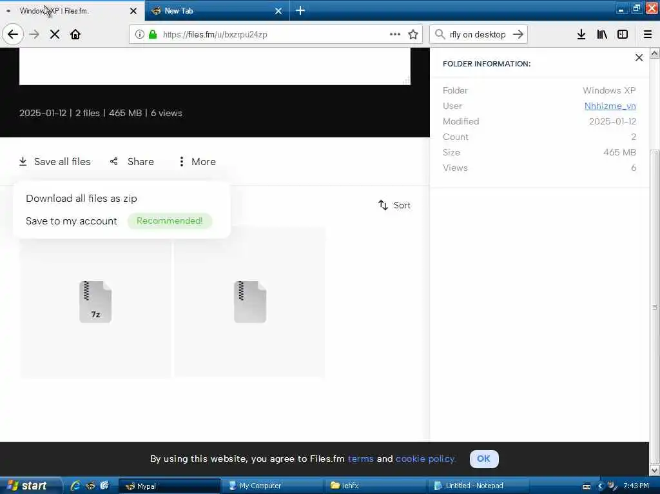Switch to the iehfx folder window
Viewport: 660px width, 494px height.
pos(374,486)
